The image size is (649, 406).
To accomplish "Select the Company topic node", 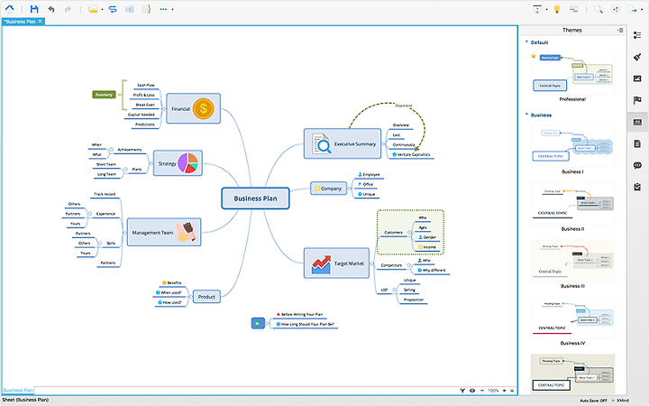I will coord(329,189).
